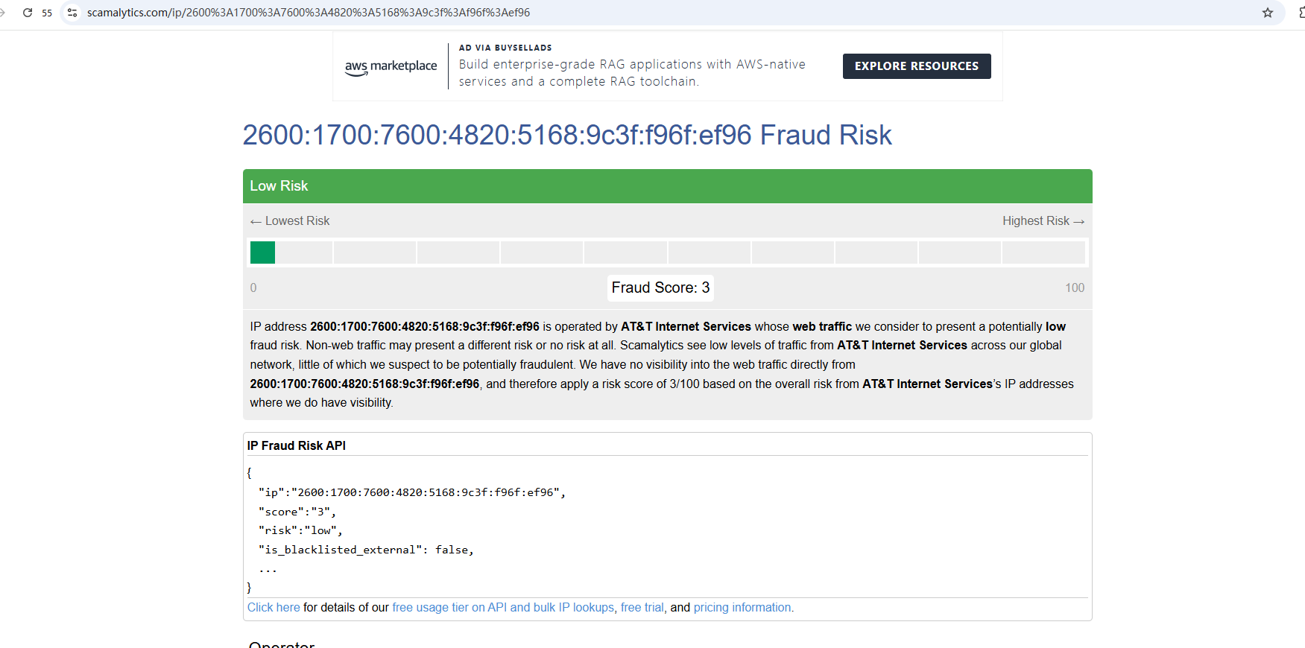Bookmark this page with the star icon
The image size is (1305, 648).
click(1268, 13)
